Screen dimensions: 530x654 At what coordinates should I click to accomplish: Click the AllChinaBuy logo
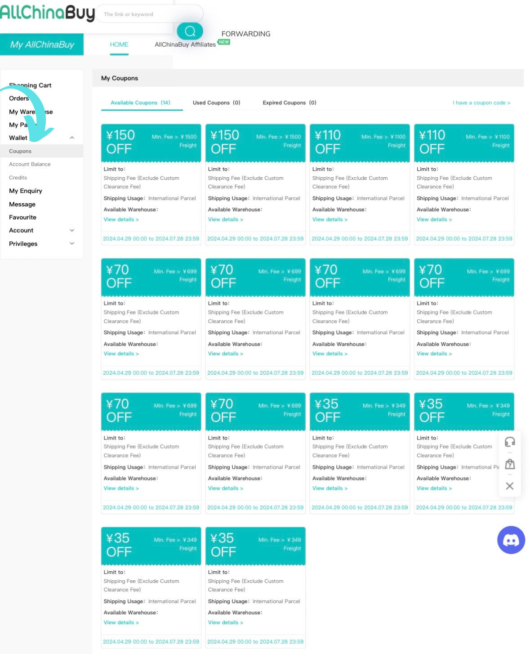click(48, 13)
